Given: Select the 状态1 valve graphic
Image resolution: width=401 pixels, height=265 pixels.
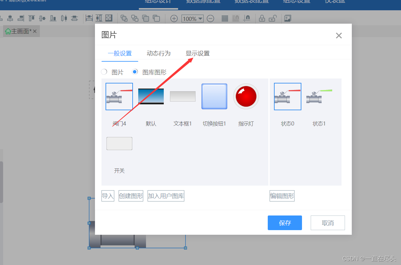Looking at the screenshot, I should point(319,97).
